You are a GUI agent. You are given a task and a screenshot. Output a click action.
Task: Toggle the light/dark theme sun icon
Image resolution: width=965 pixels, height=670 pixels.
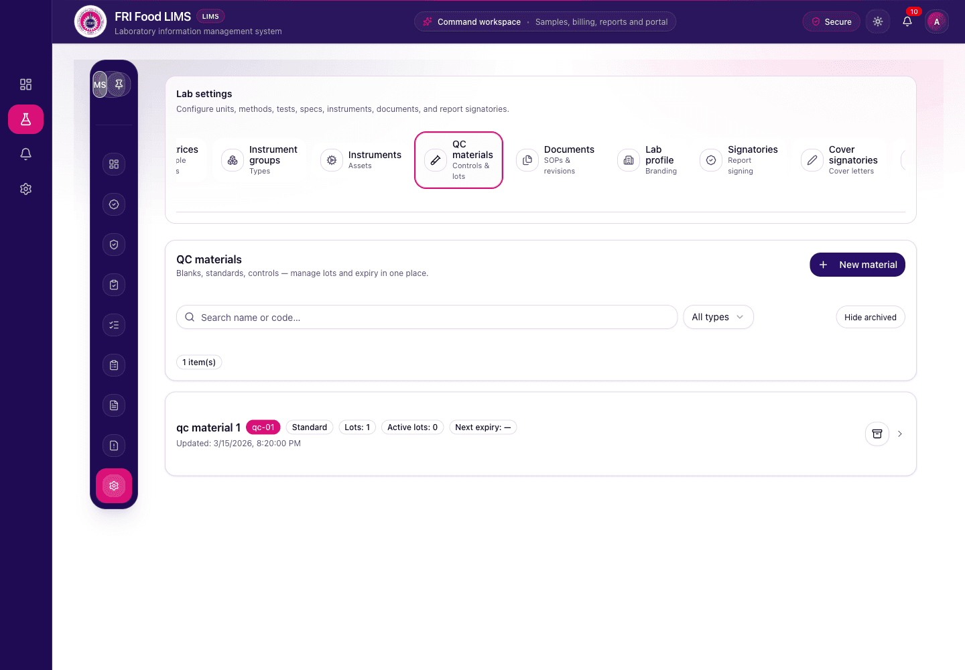878,21
